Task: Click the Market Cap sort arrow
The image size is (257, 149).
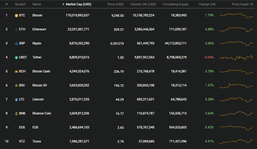Action: coord(63,4)
